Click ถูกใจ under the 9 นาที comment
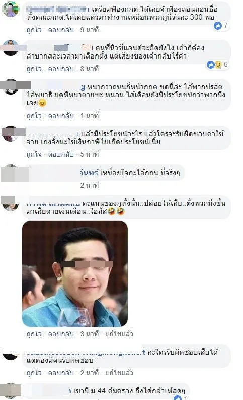The height and width of the screenshot is (400, 243). 34,30
